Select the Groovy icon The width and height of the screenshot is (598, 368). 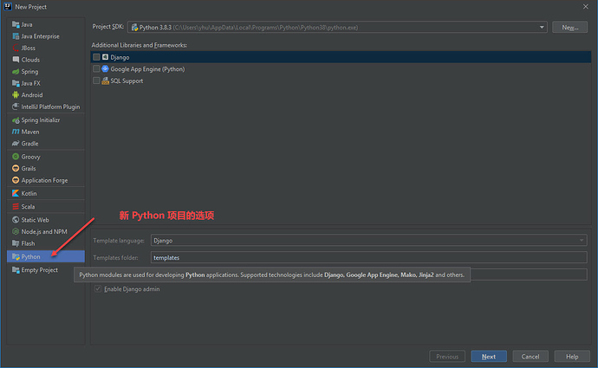coord(16,157)
